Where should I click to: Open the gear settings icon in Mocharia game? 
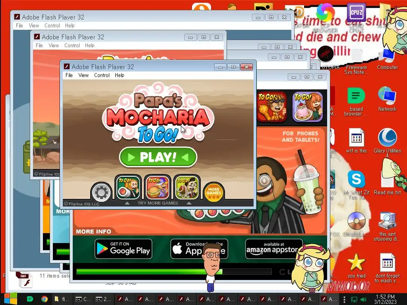tap(101, 192)
